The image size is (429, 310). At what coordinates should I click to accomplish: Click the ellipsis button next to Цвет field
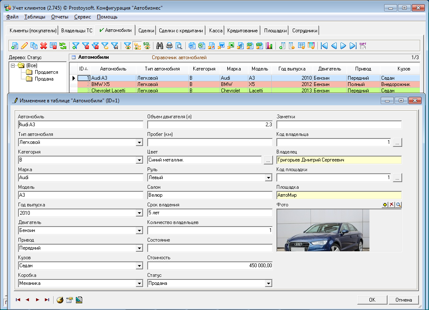coord(268,160)
